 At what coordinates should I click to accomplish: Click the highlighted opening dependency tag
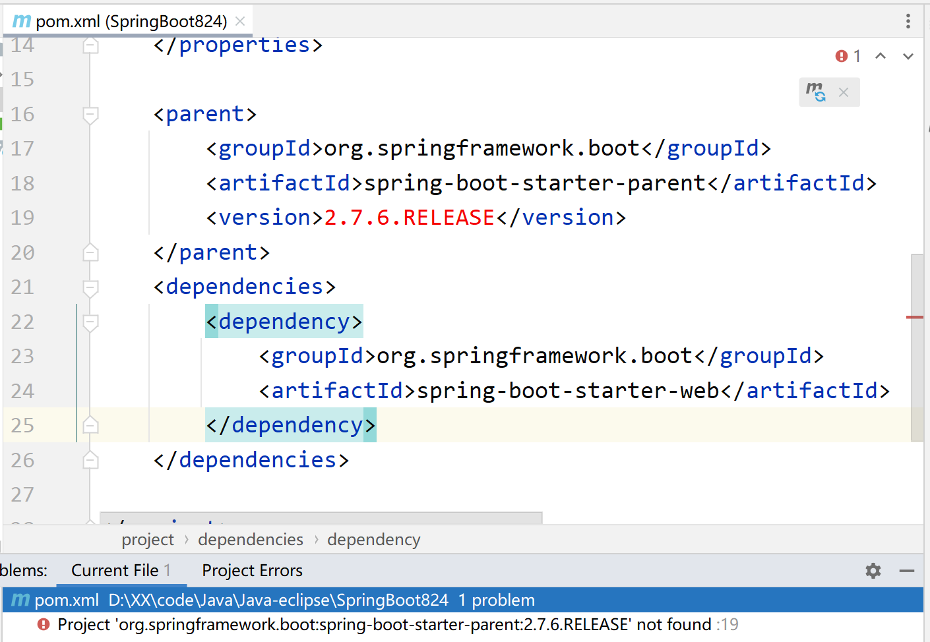[284, 322]
